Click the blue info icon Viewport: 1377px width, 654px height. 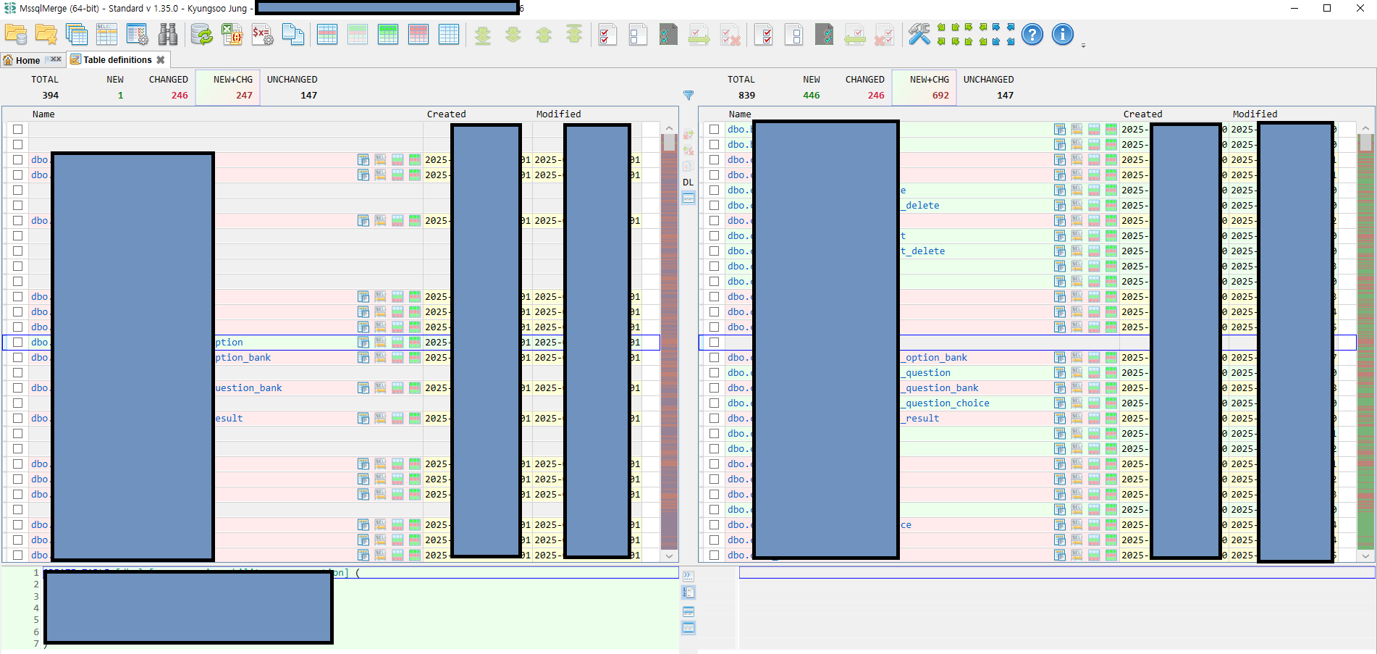tap(1063, 34)
